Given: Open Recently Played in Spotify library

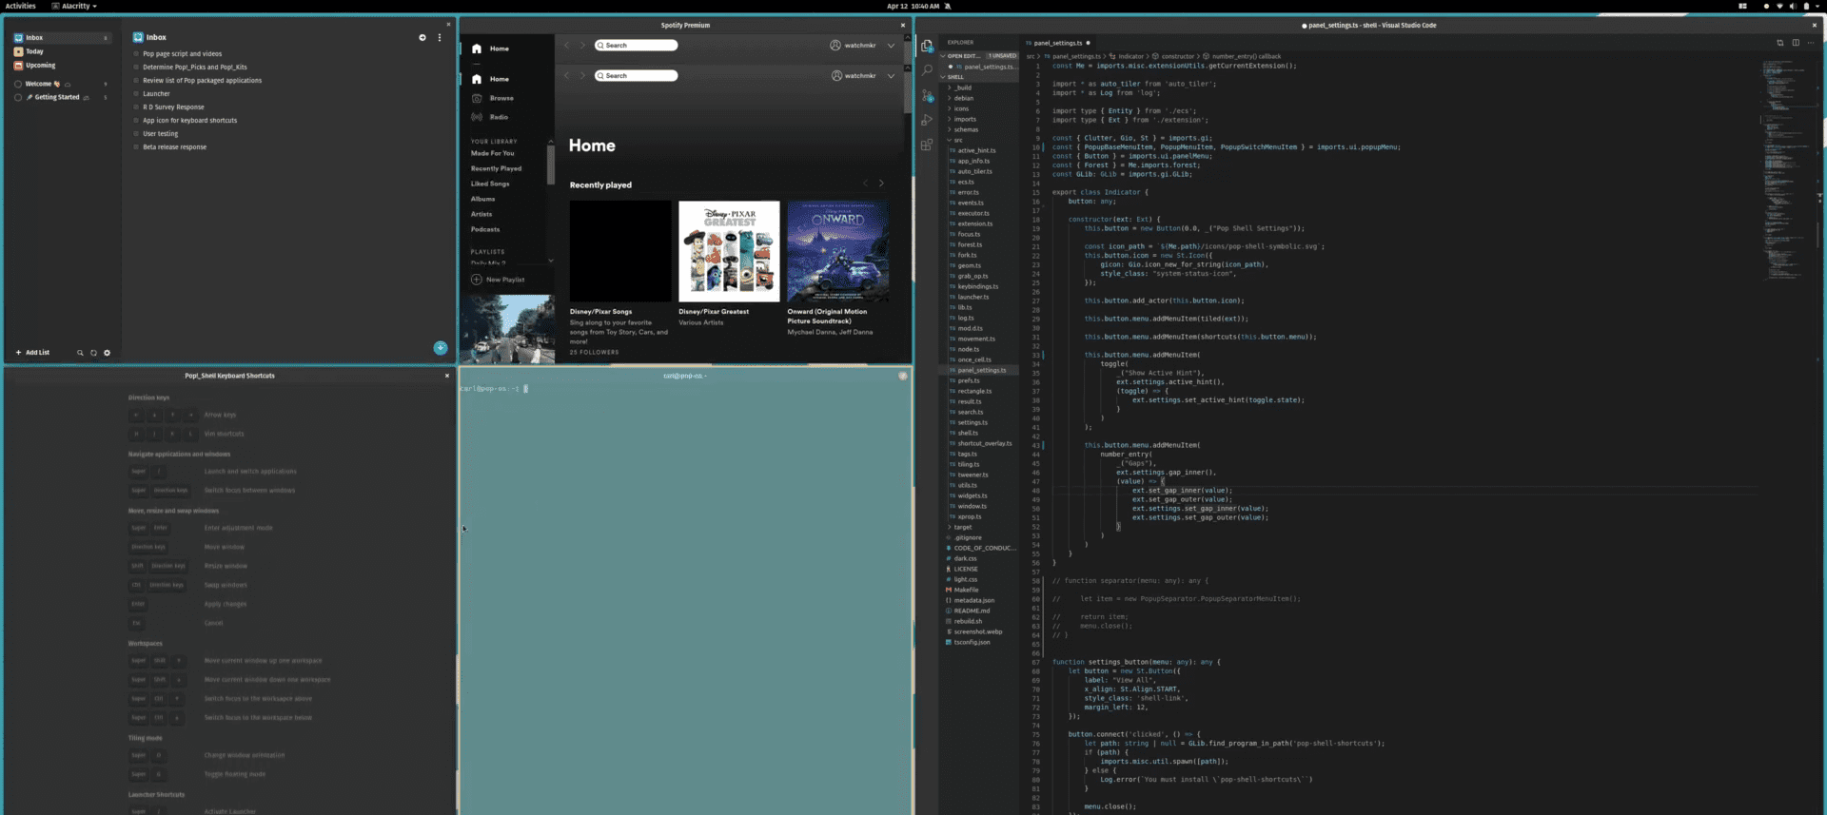Looking at the screenshot, I should click(x=496, y=168).
